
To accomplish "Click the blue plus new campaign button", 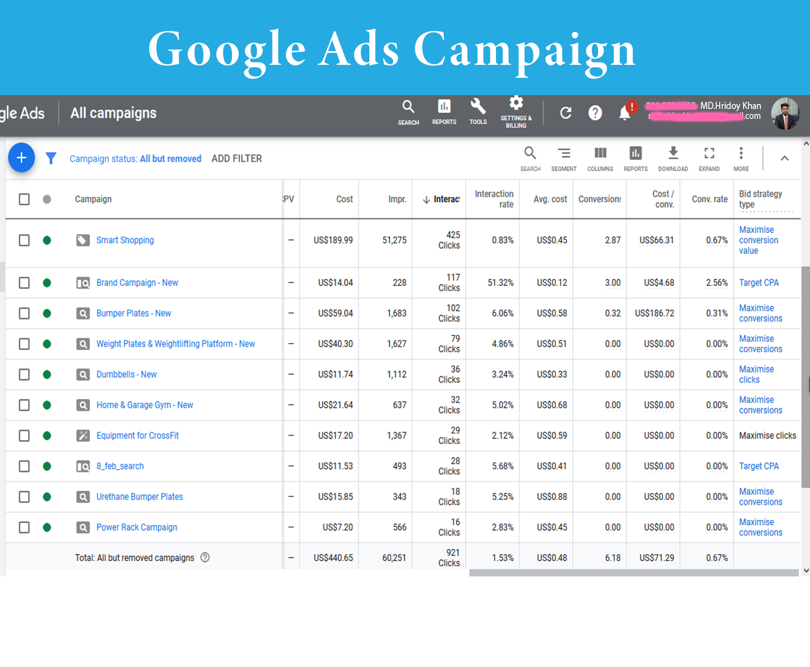I will 21,158.
